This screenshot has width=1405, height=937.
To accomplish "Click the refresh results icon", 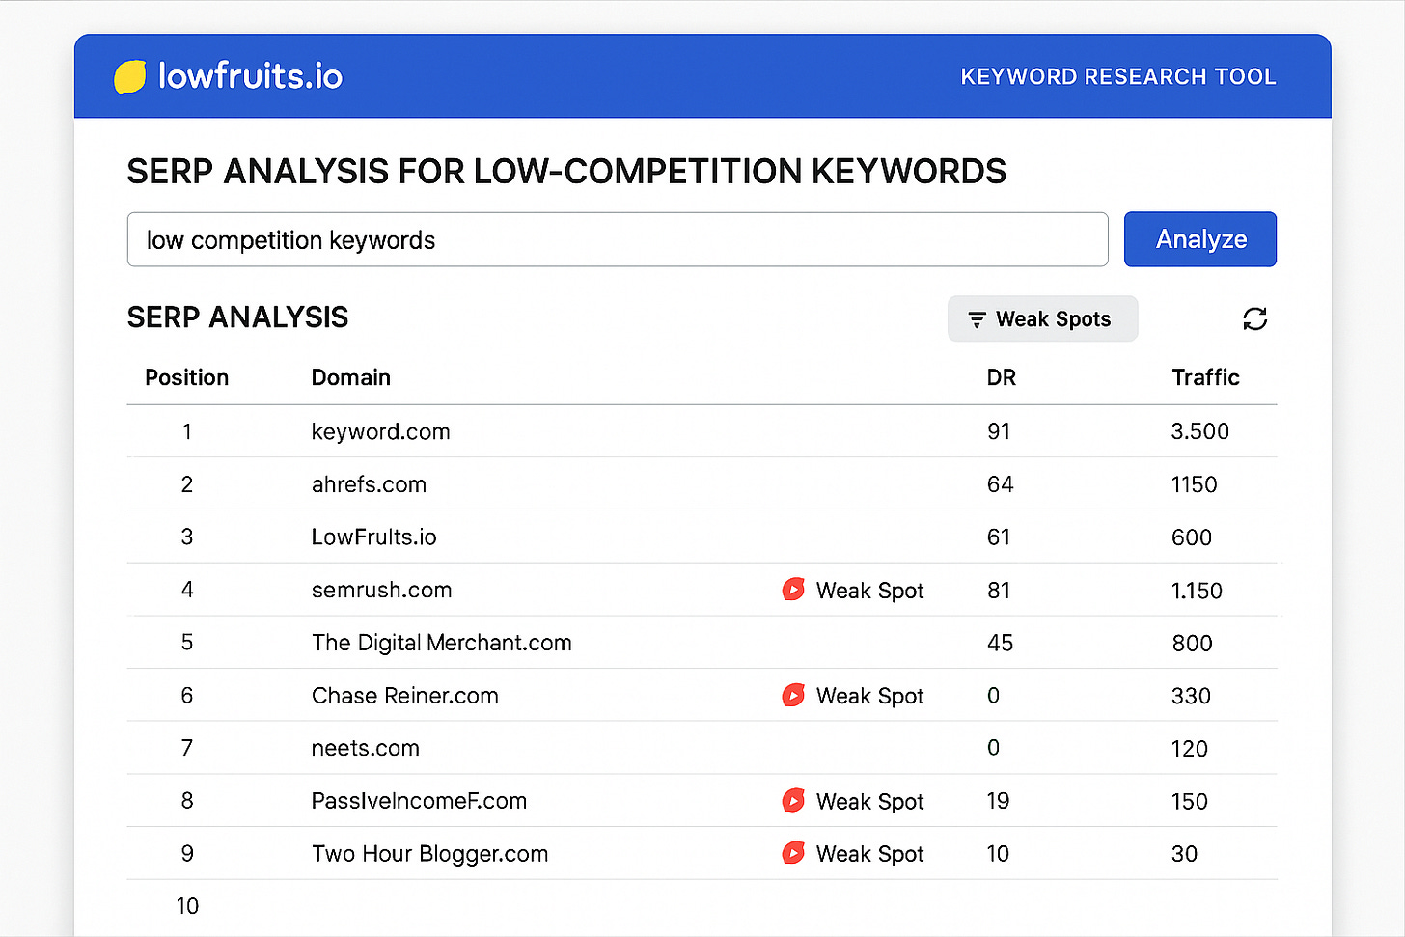I will pyautogui.click(x=1254, y=318).
